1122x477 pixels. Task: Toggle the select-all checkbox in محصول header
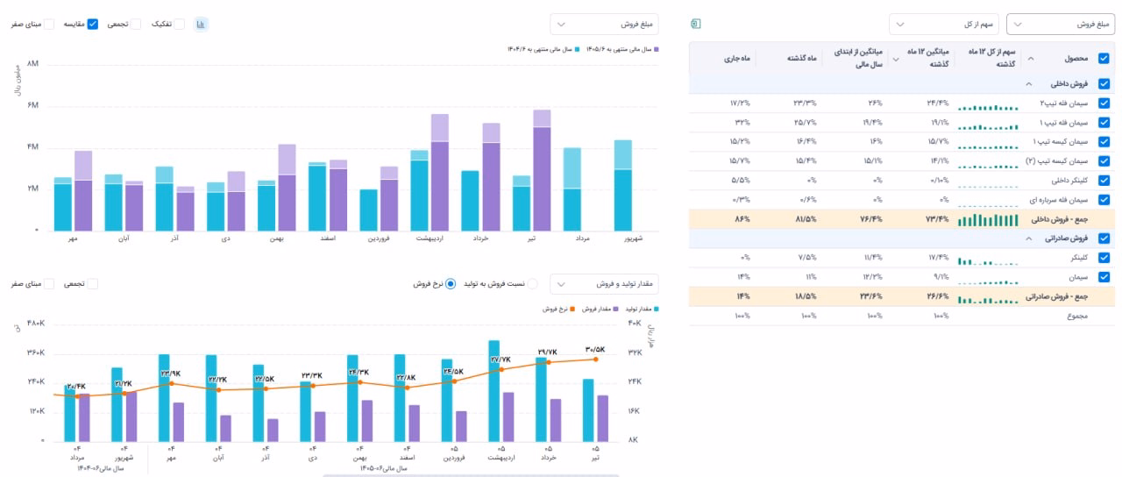coord(1103,59)
